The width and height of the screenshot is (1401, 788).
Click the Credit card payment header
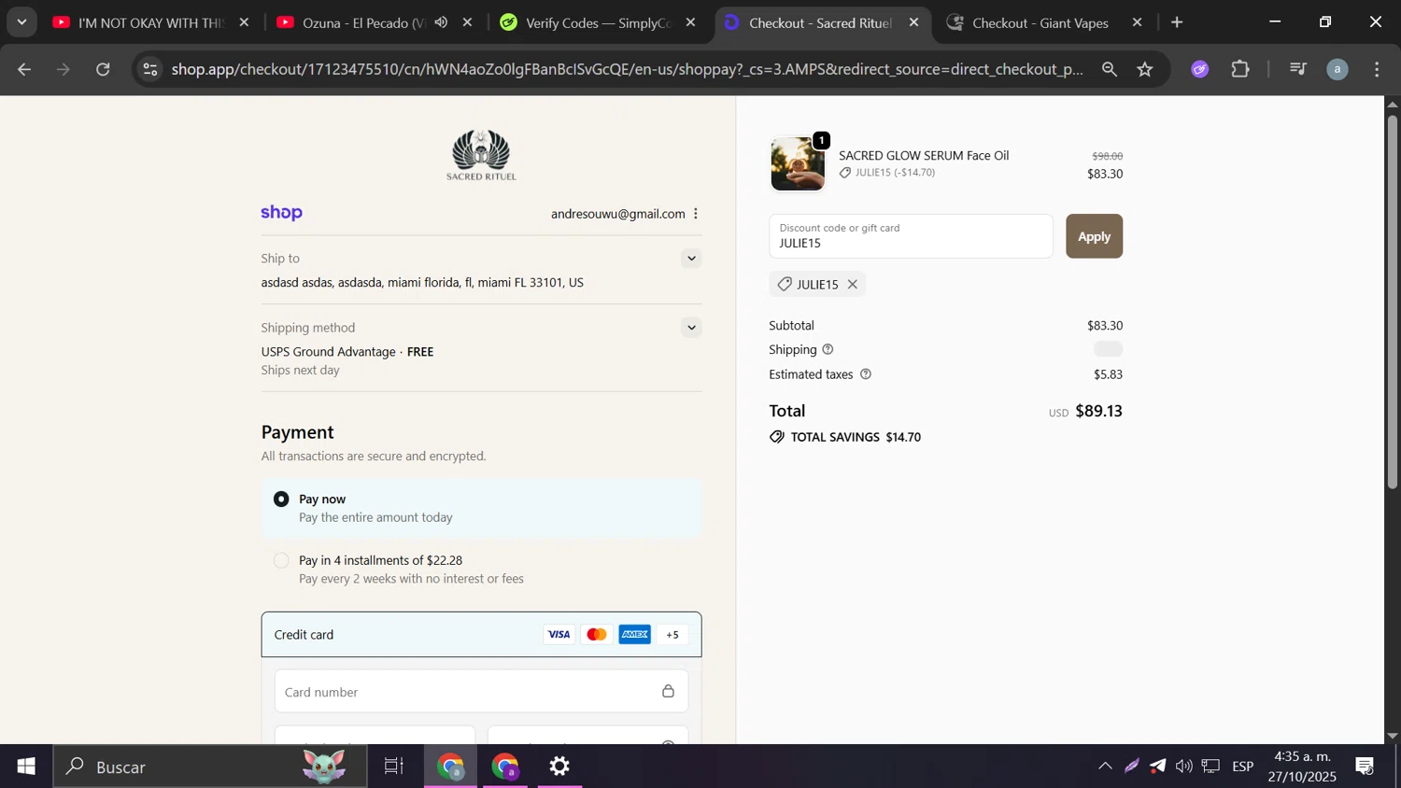(481, 635)
